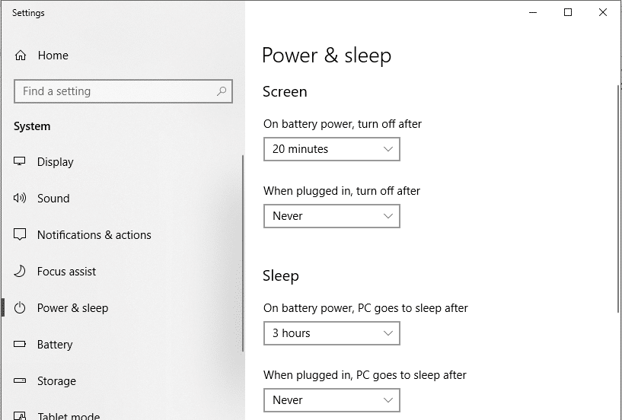
Task: Click the Storage drive icon
Action: (21, 381)
